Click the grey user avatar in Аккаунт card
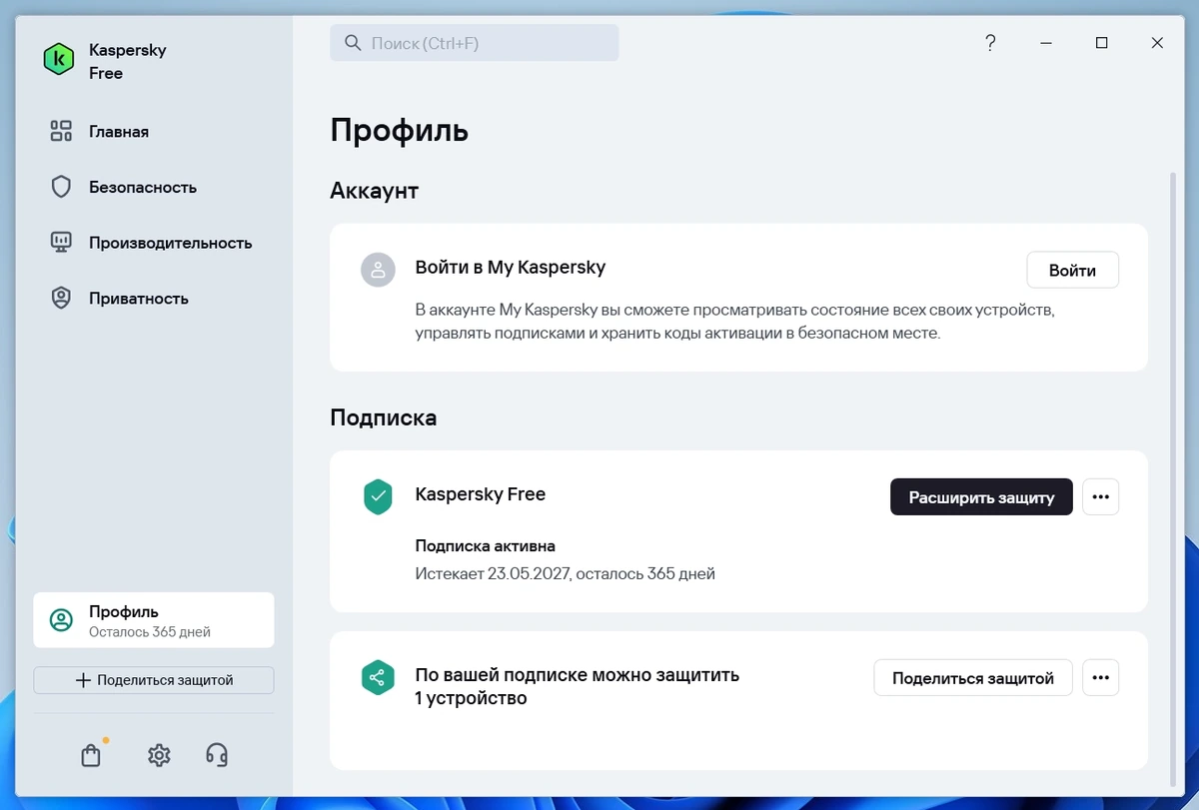Image resolution: width=1199 pixels, height=810 pixels. click(378, 270)
